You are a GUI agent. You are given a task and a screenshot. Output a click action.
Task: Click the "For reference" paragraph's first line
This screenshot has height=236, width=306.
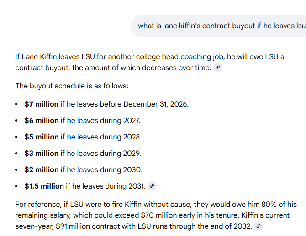point(155,204)
